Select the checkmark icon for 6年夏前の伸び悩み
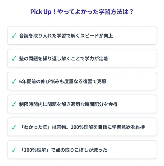The width and height of the screenshot is (164, 166). (x=14, y=81)
